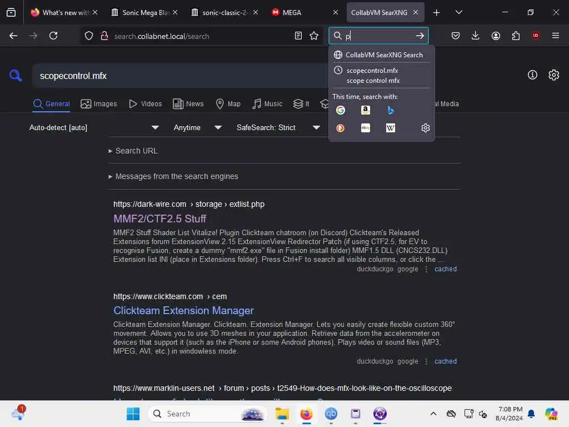Image resolution: width=569 pixels, height=427 pixels.
Task: Click the Firefox search bar field
Action: 378,36
